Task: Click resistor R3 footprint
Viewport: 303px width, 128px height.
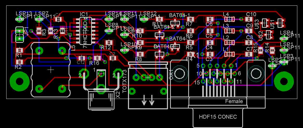Action: [39, 31]
